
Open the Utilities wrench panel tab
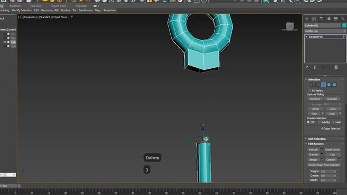coord(343,19)
